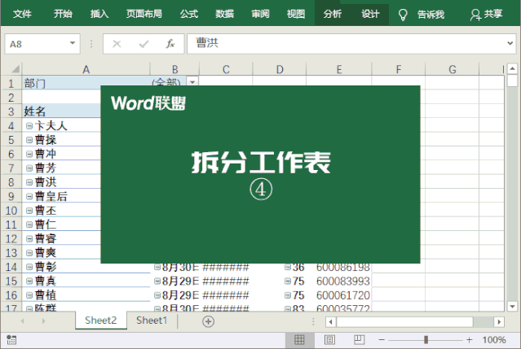Open the 分析 ribbon tab
Image resolution: width=521 pixels, height=349 pixels.
click(x=332, y=14)
